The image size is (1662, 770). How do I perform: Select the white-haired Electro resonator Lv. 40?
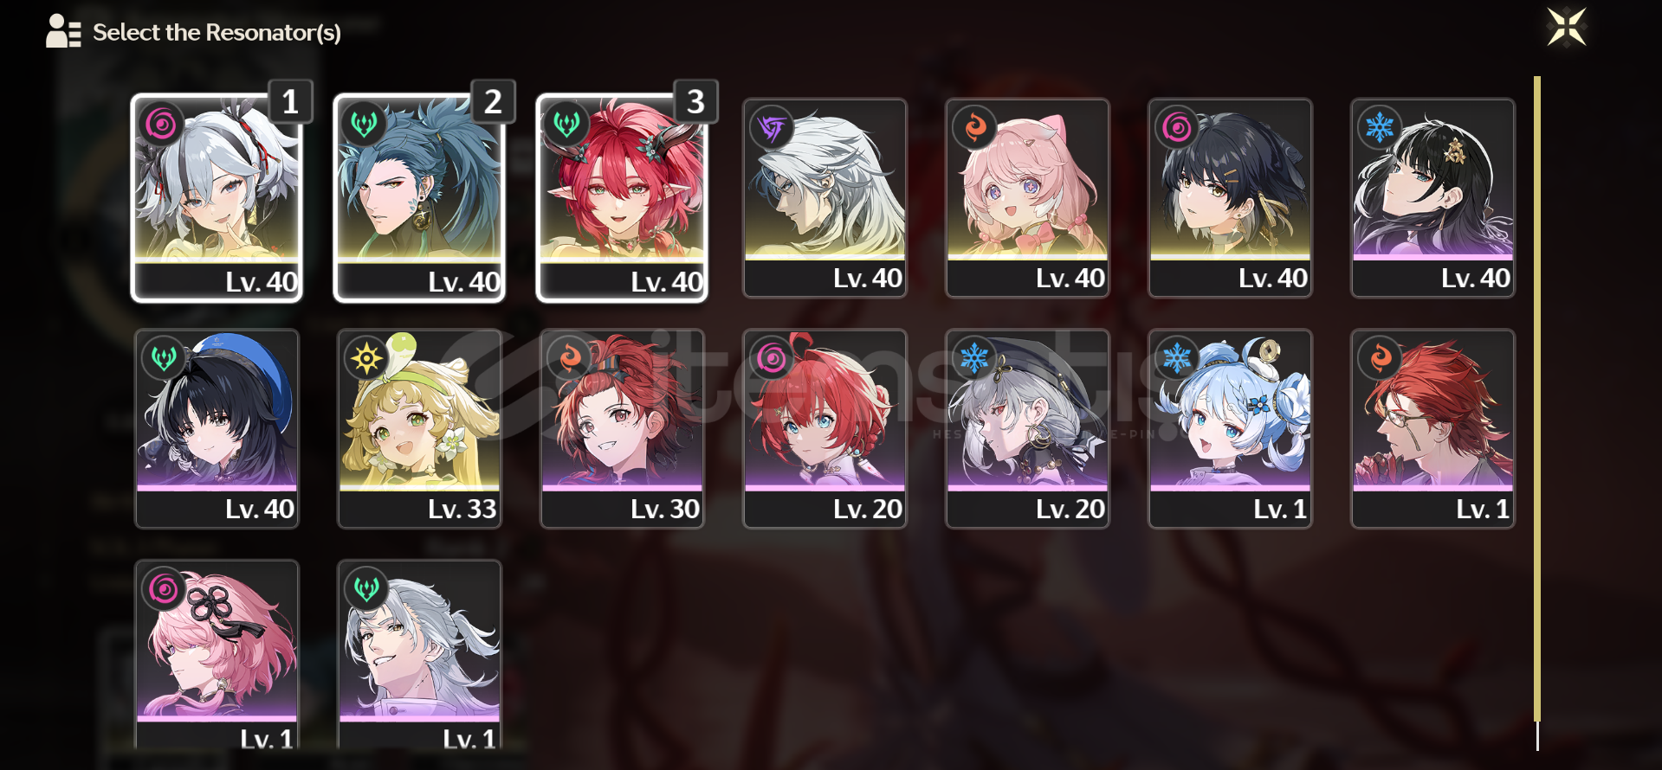tap(825, 198)
